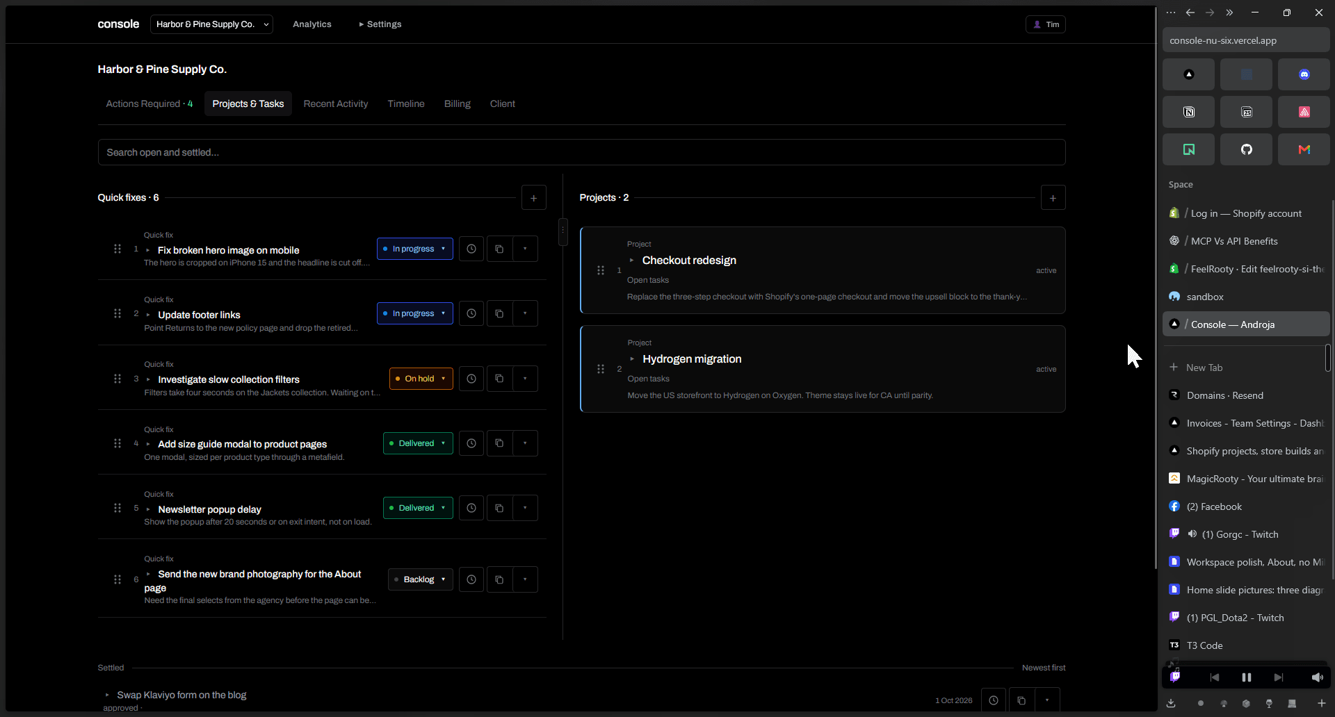Focus the Search open and settled field
This screenshot has width=1335, height=717.
pos(581,152)
